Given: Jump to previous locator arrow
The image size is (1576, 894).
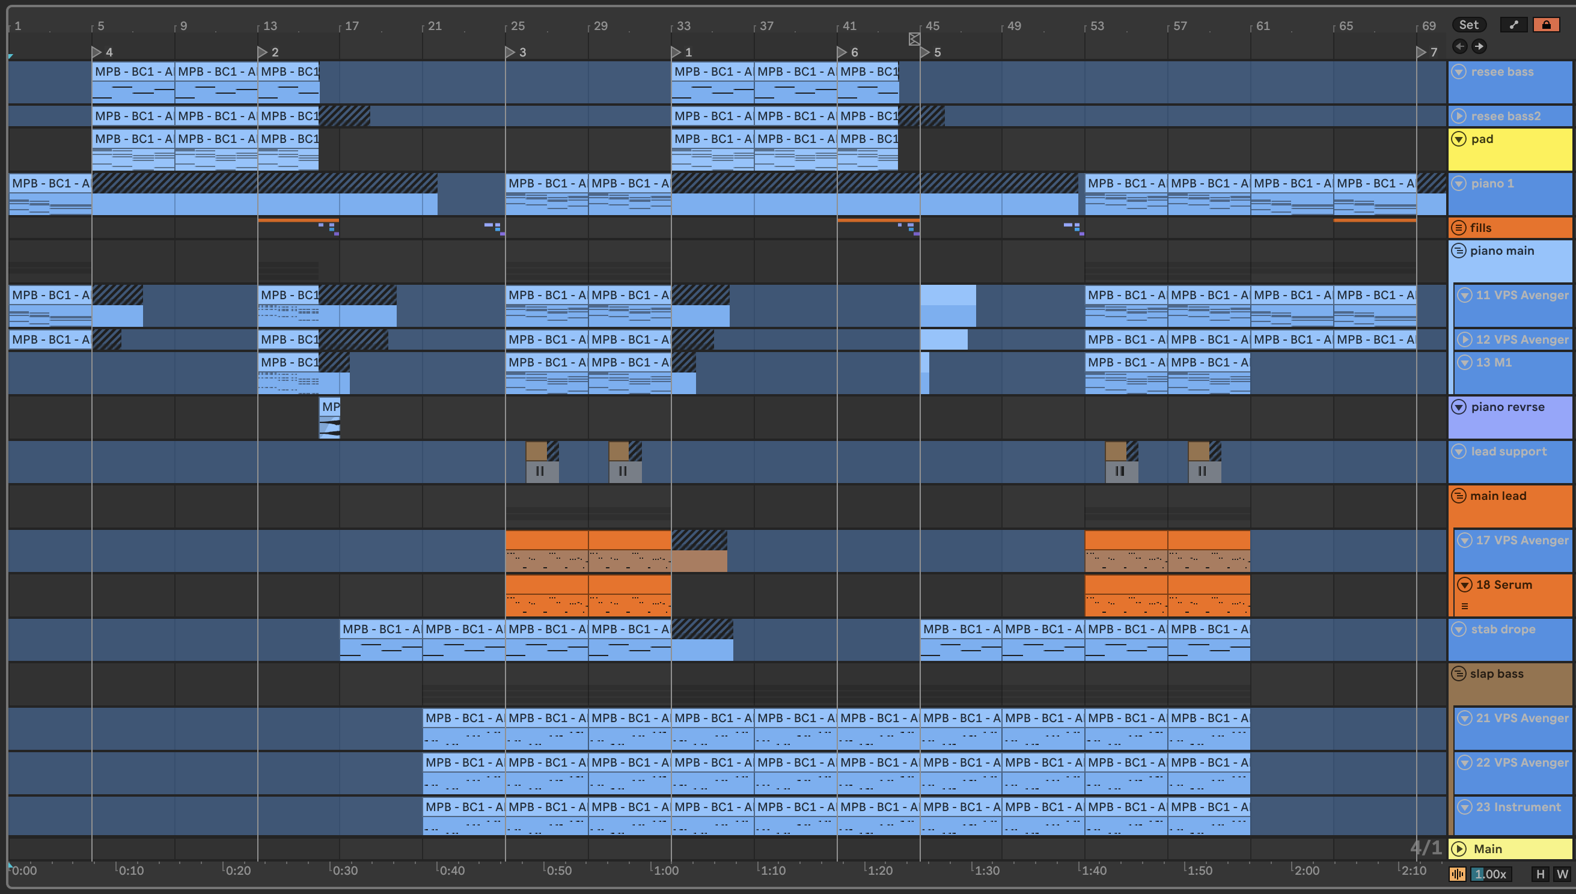Looking at the screenshot, I should [x=1460, y=46].
